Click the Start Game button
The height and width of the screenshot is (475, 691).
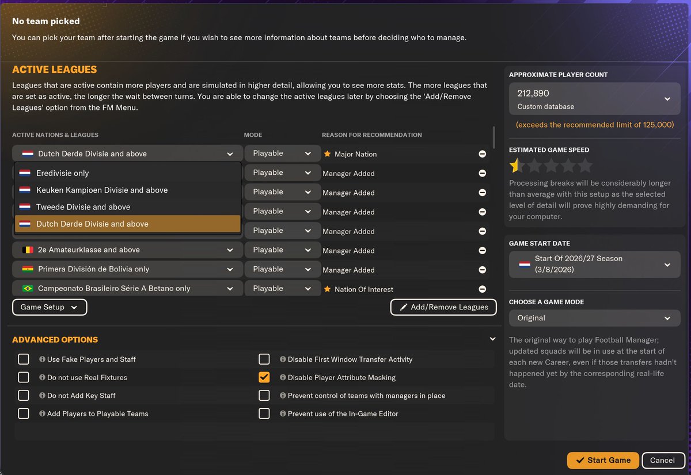[603, 460]
